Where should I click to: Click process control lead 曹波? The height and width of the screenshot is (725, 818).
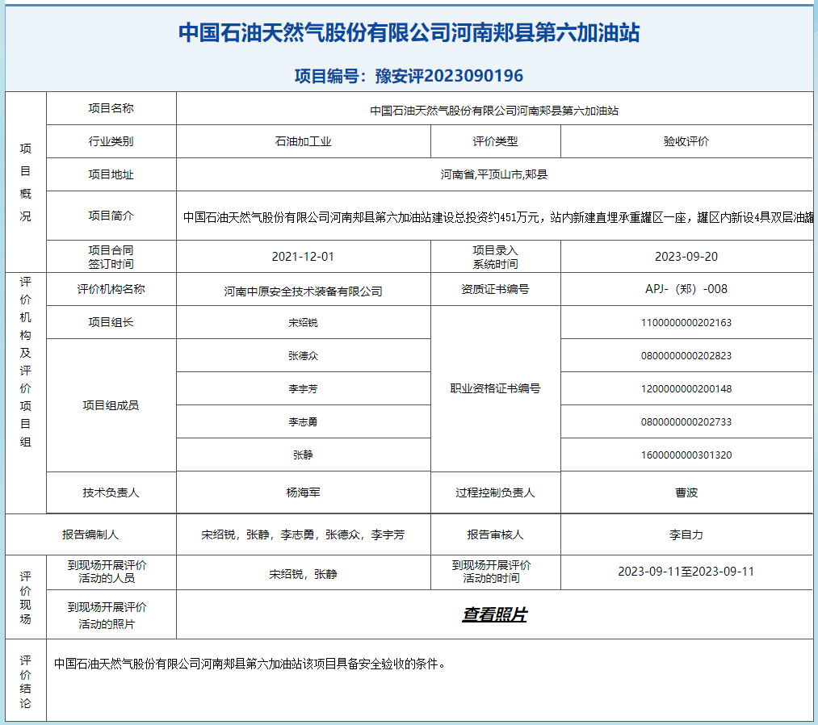[686, 492]
